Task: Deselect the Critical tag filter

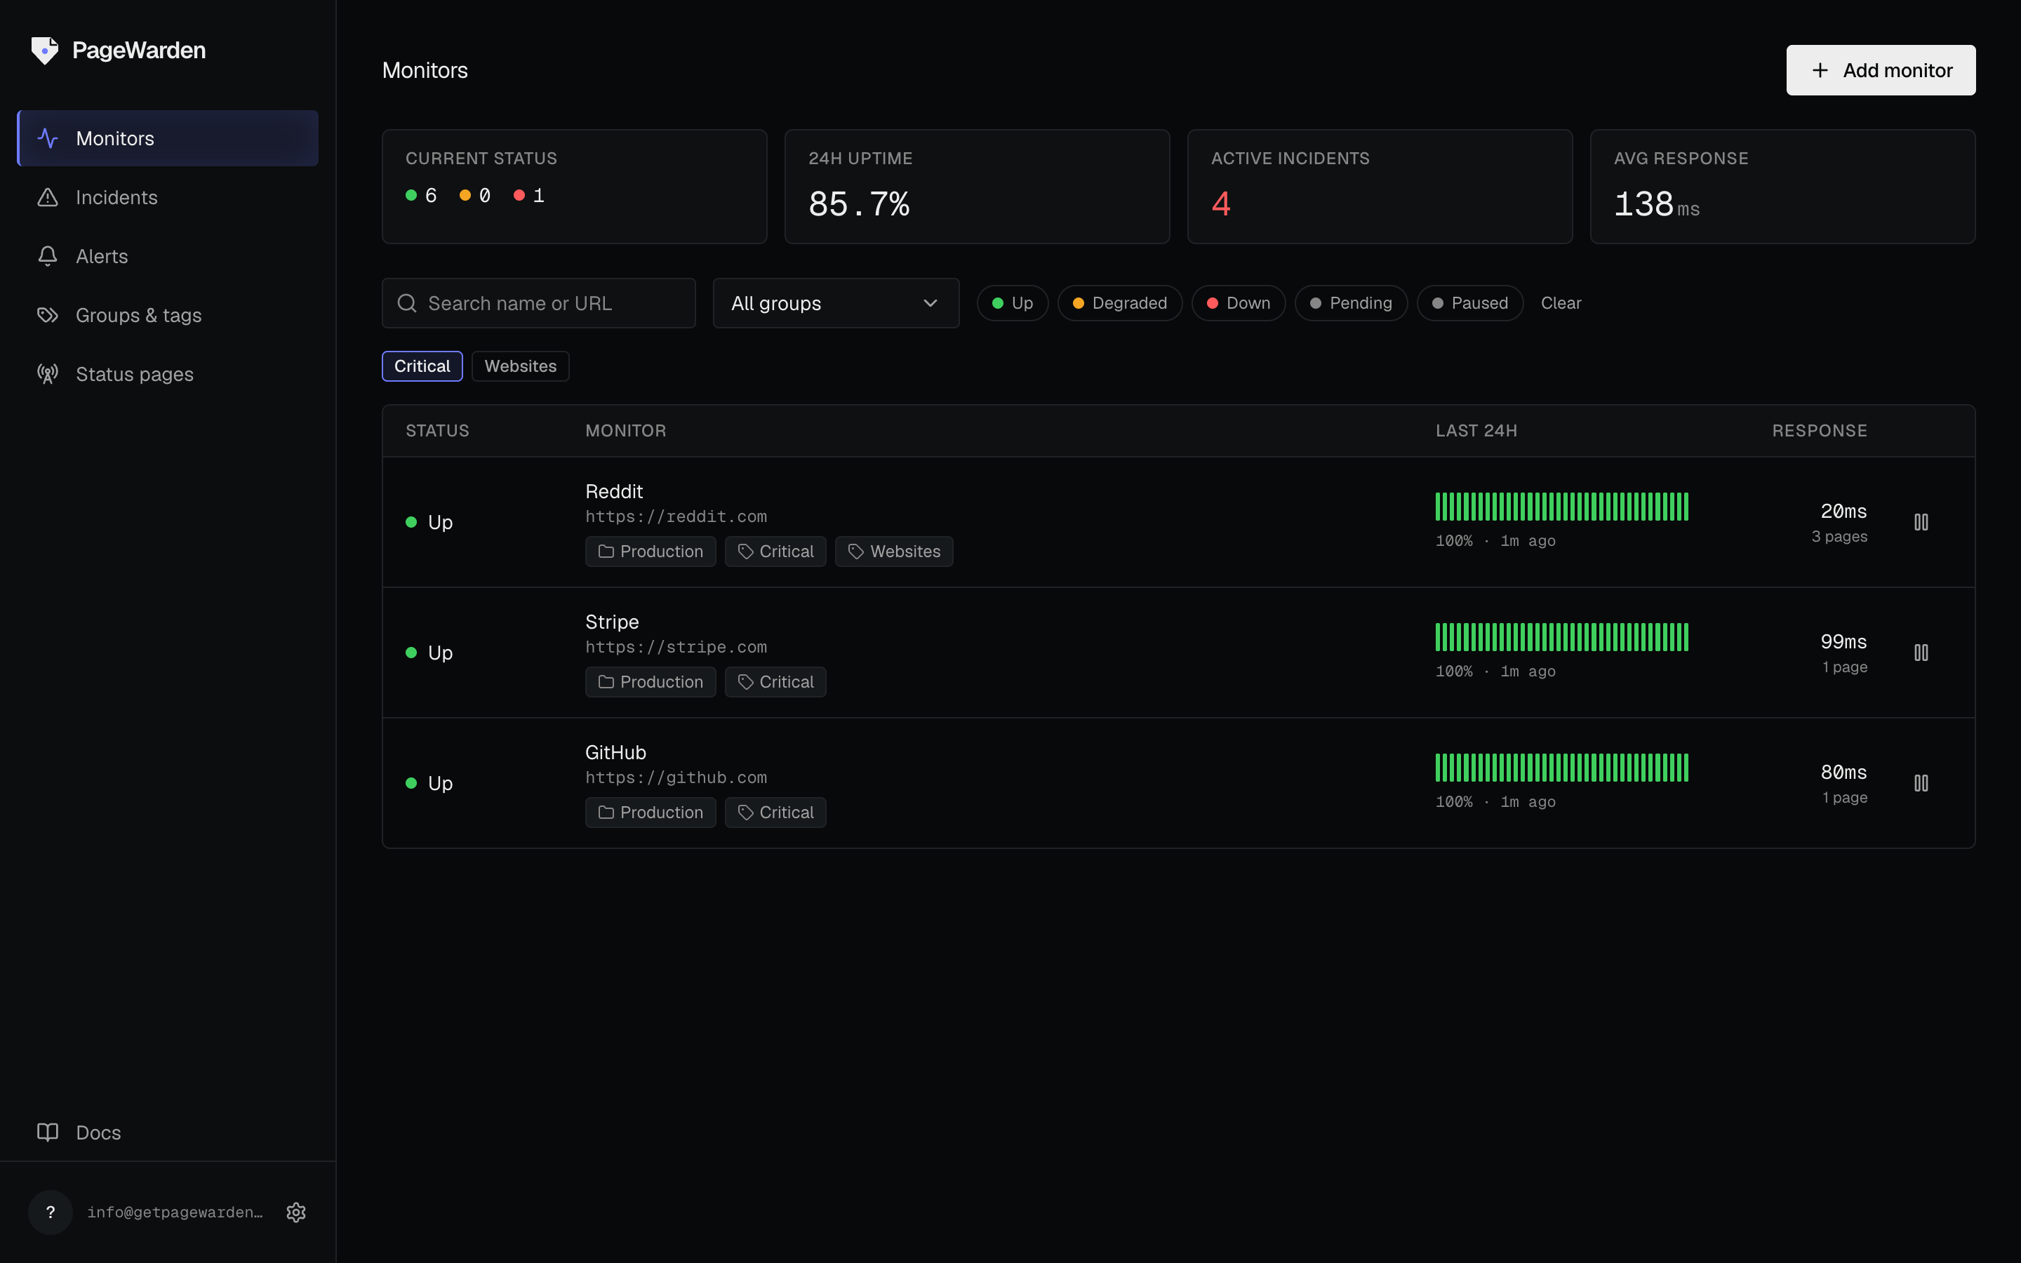Action: tap(422, 366)
